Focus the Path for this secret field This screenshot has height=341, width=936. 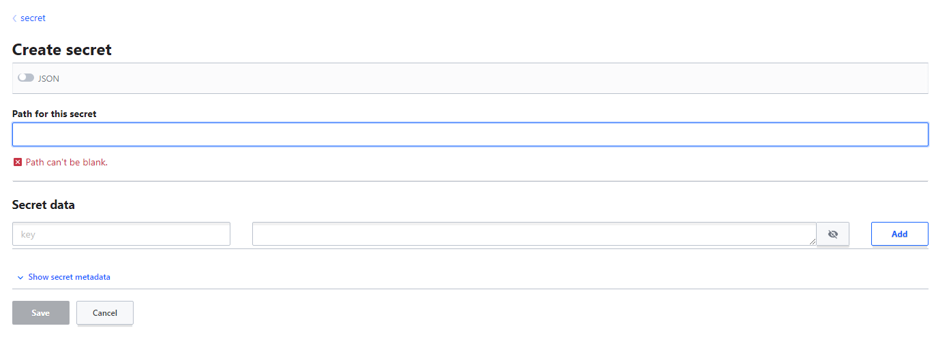(x=470, y=134)
